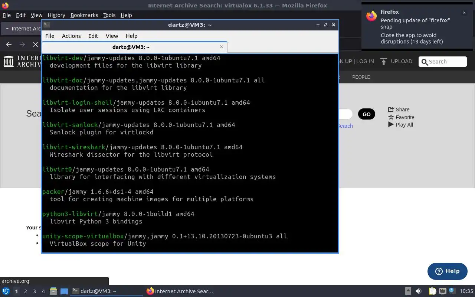Open the terminal Edit menu
475x297 pixels.
click(x=93, y=36)
